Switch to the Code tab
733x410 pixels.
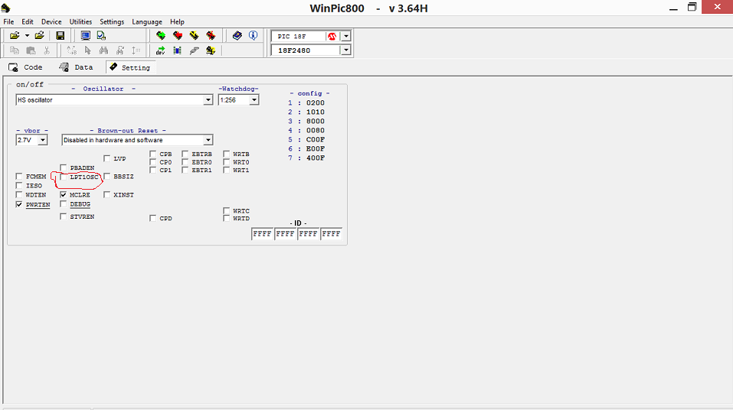click(x=26, y=67)
